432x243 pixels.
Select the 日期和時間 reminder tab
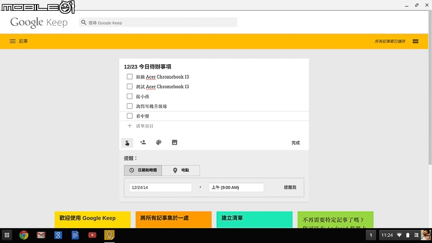tap(143, 170)
